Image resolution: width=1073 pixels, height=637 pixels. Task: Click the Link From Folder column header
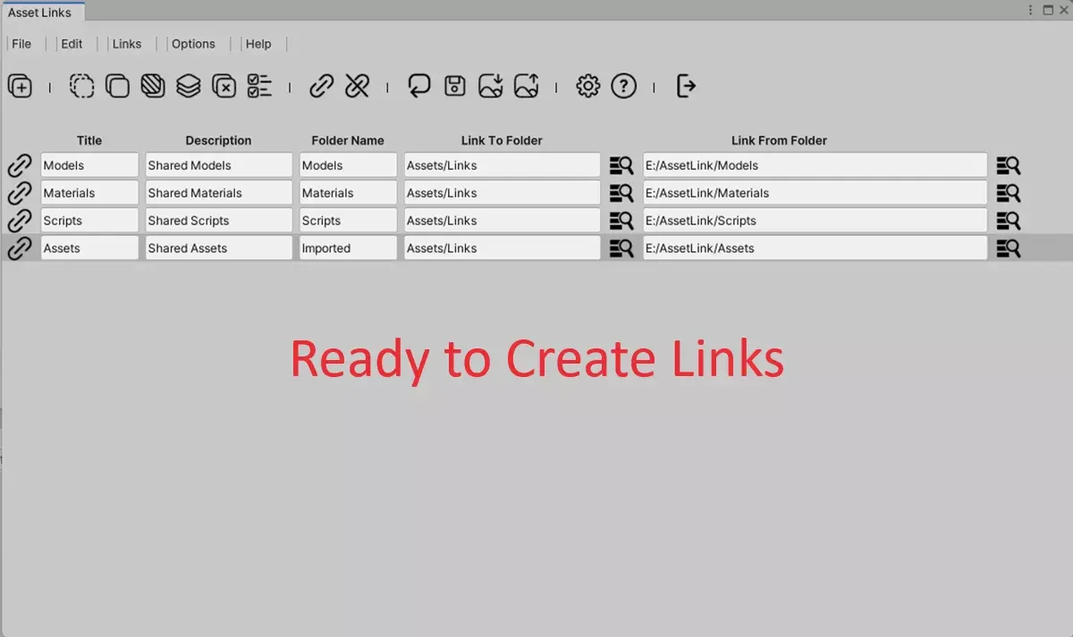[x=779, y=140]
